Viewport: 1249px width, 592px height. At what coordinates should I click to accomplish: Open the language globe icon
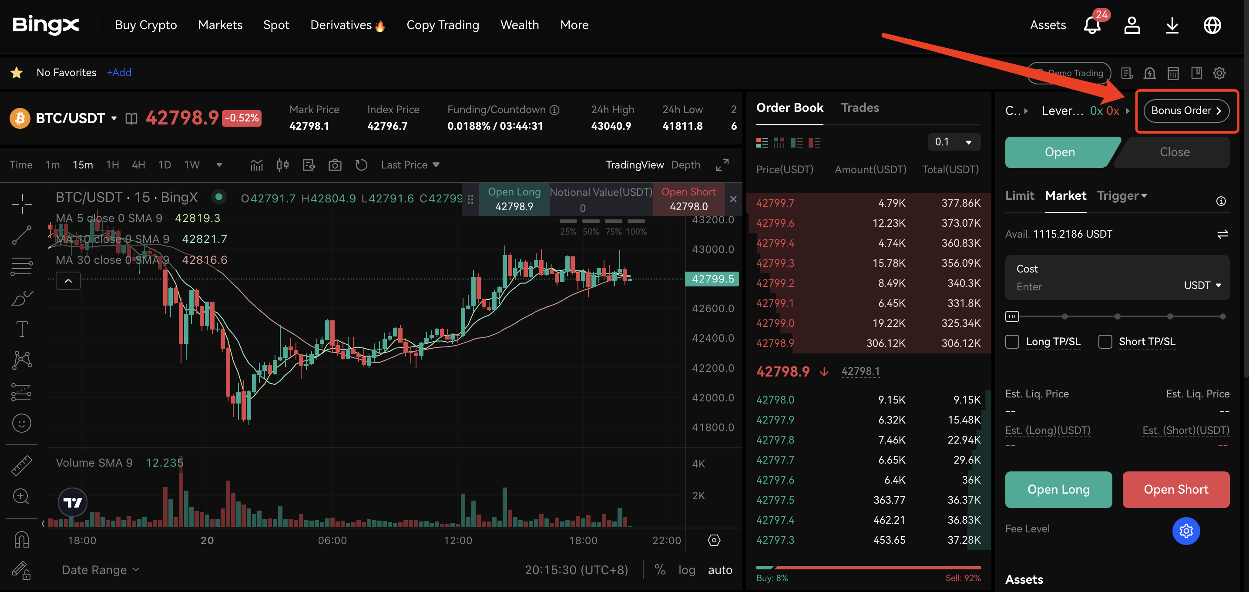tap(1212, 25)
